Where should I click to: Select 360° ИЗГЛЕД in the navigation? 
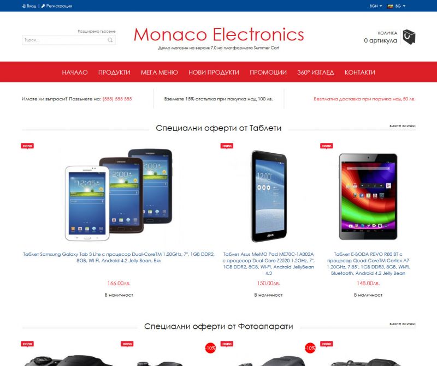tap(316, 73)
